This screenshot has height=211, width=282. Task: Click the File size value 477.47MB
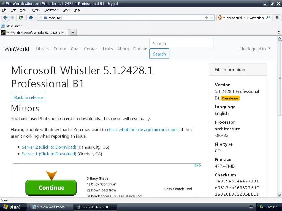225,166
